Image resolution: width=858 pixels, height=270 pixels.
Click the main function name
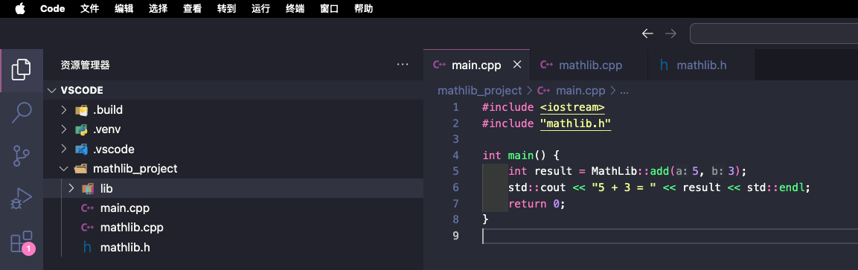coord(520,155)
